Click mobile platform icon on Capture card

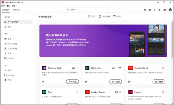[163, 92]
